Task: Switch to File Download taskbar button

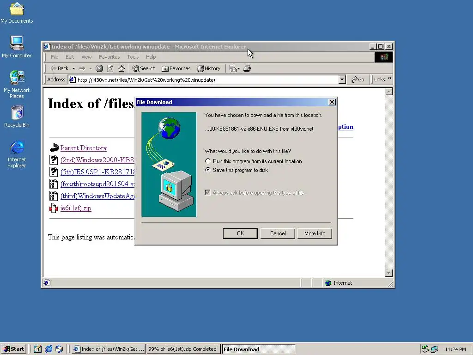Action: pyautogui.click(x=259, y=349)
